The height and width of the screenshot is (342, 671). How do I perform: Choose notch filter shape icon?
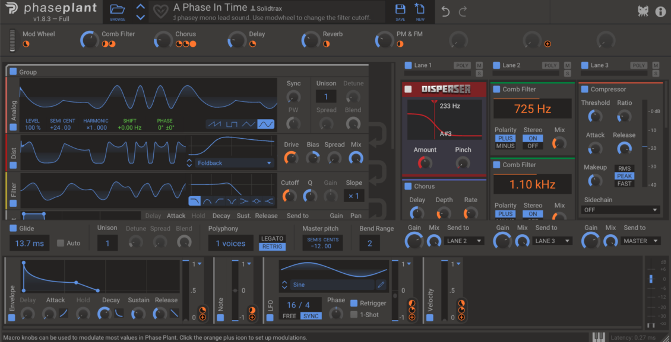coord(232,201)
